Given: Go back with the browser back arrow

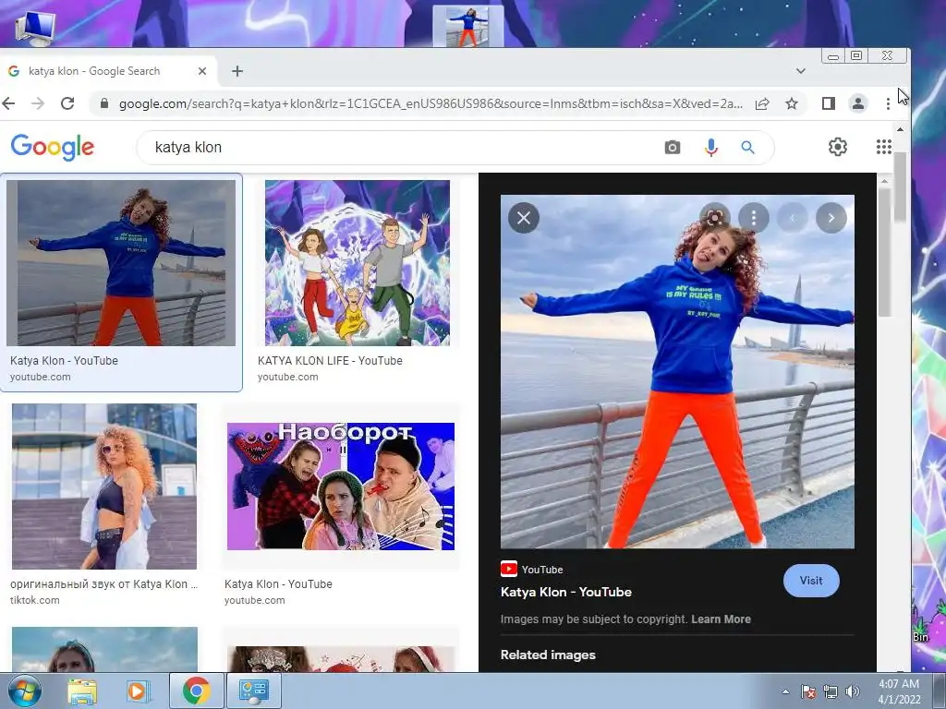Looking at the screenshot, I should pyautogui.click(x=8, y=103).
